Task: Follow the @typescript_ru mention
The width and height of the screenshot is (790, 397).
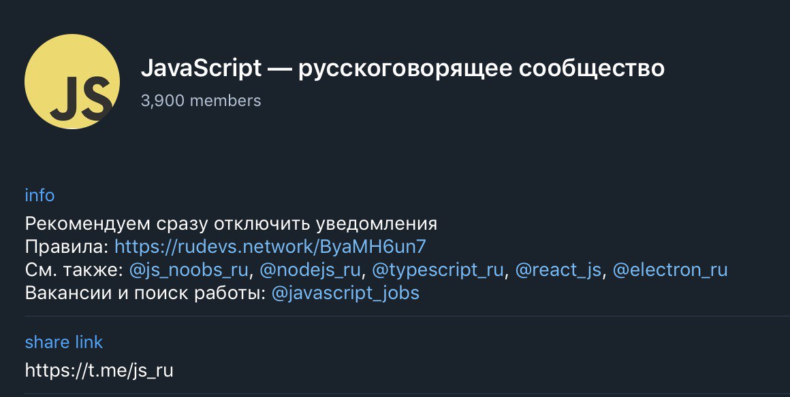Action: click(x=438, y=270)
